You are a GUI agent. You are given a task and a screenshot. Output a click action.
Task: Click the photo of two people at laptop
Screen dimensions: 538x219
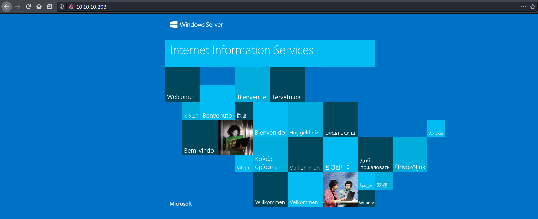pos(340,189)
